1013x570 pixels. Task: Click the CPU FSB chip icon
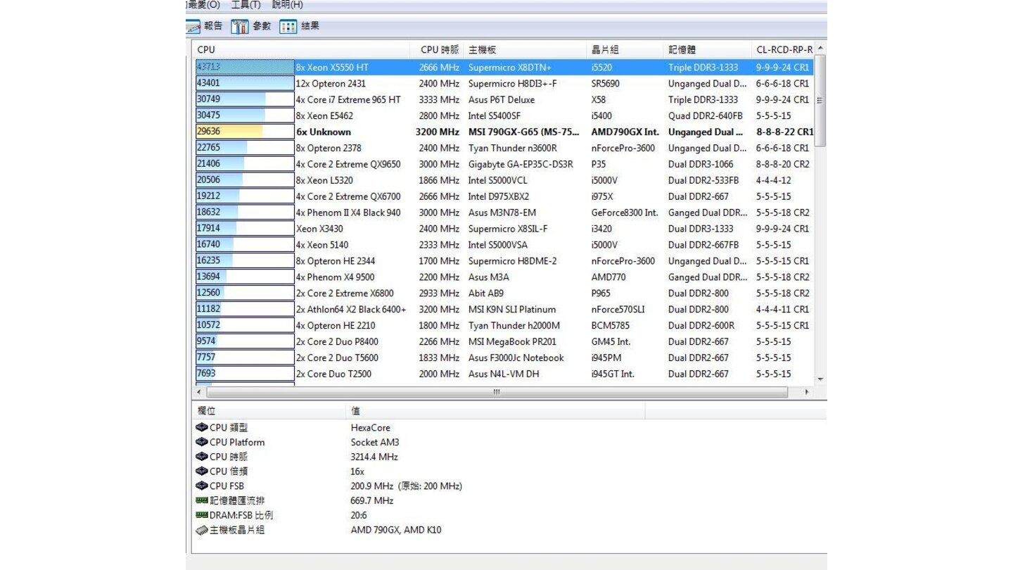coord(202,486)
